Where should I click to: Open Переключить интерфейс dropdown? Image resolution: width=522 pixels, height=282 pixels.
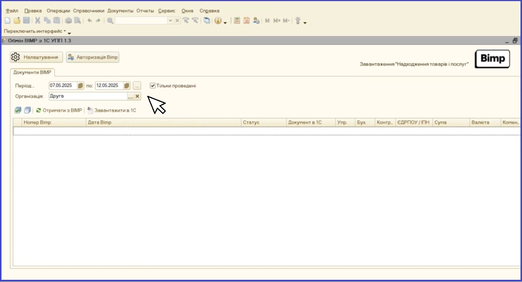(35, 31)
